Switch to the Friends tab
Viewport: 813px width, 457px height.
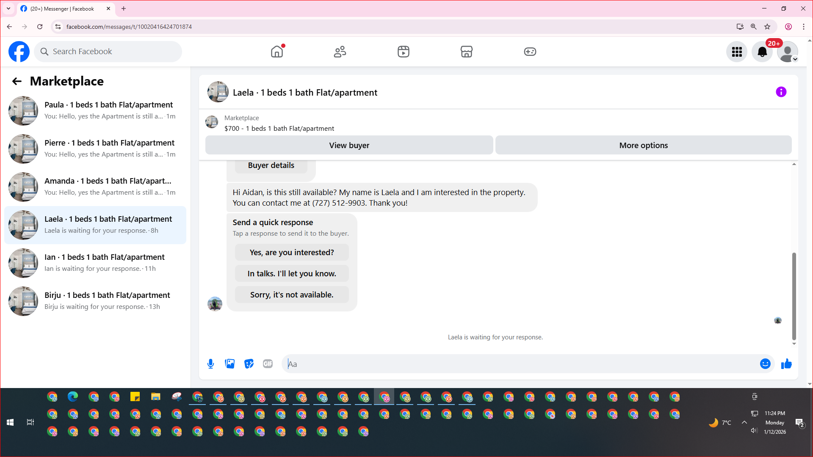click(x=340, y=52)
